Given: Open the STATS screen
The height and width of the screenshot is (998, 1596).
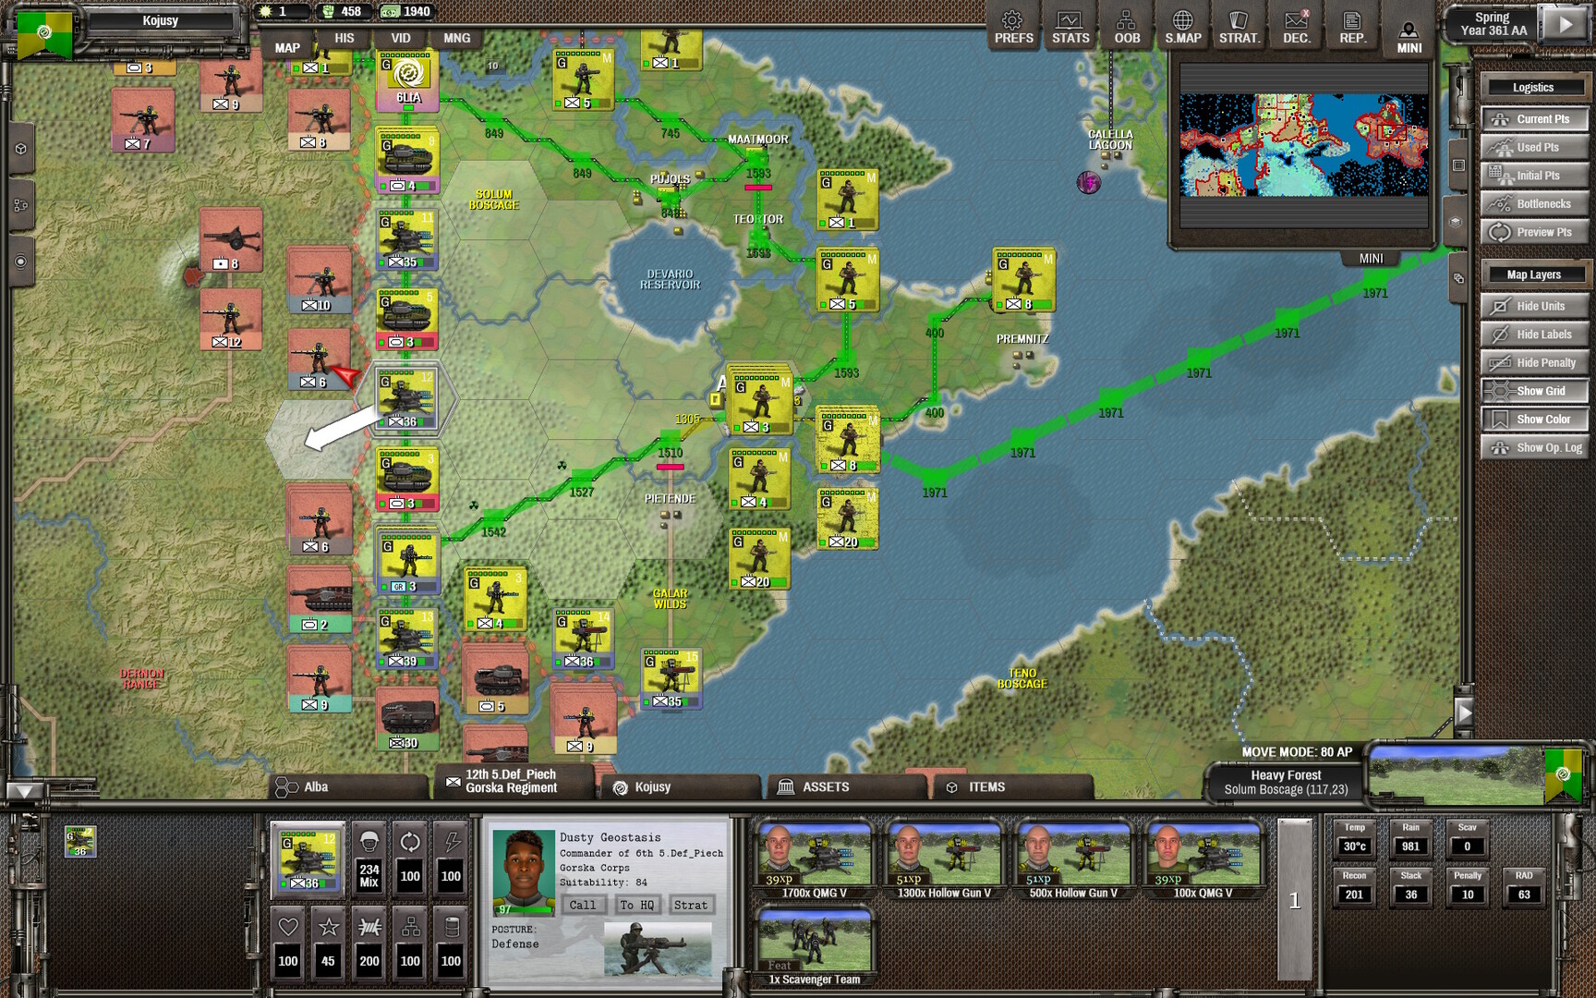Looking at the screenshot, I should pos(1070,26).
